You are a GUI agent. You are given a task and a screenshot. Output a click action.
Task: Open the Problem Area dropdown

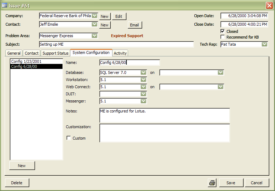coord(94,36)
